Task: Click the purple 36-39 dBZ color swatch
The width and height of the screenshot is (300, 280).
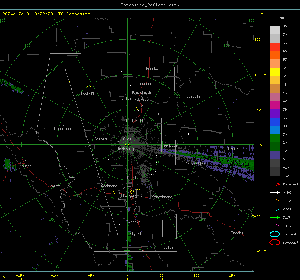Action: point(275,113)
